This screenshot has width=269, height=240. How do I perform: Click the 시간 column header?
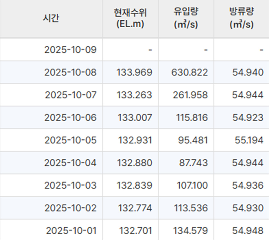click(51, 17)
